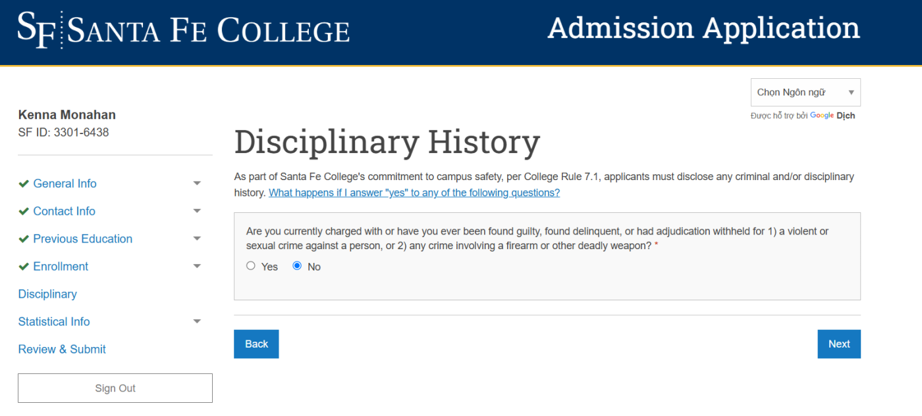This screenshot has height=416, width=922.
Task: Open the Statistical Info sidebar link
Action: pos(54,321)
